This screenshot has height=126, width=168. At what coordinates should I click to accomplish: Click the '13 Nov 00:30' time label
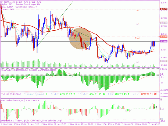(127, 124)
